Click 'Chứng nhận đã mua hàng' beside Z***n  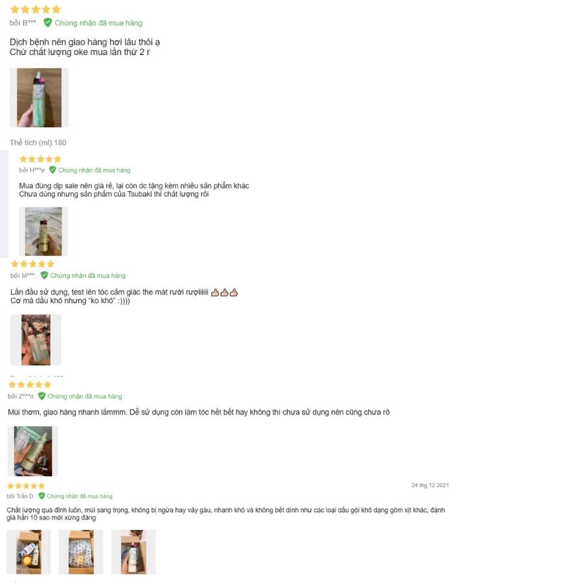85,396
